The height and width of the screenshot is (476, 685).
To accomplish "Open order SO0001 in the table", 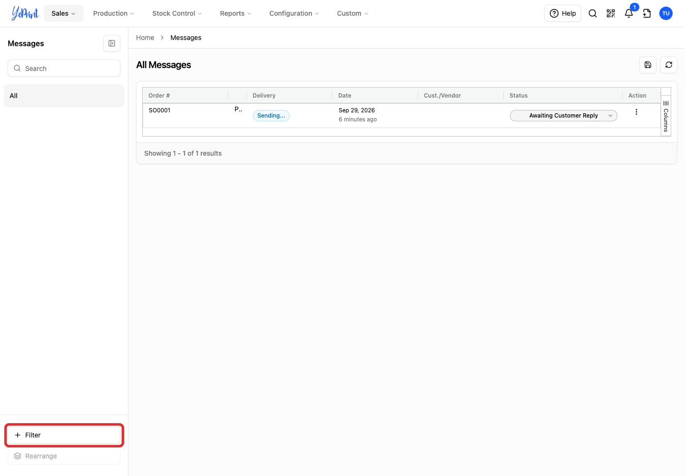I will pyautogui.click(x=160, y=110).
